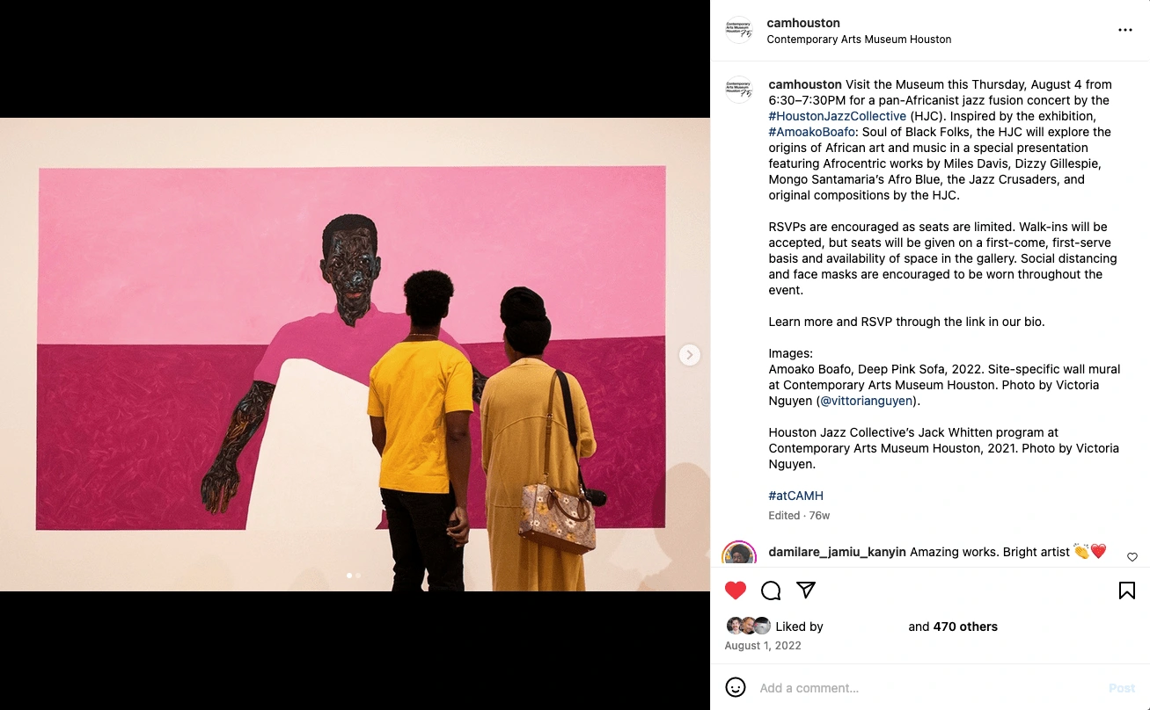Viewport: 1150px width, 710px height.
Task: Open comments with speech bubble icon
Action: tap(771, 590)
